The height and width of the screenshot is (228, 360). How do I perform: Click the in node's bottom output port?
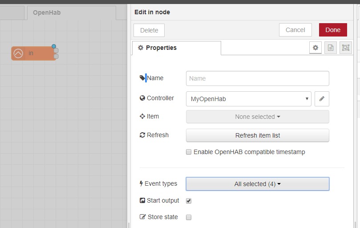tap(56, 56)
